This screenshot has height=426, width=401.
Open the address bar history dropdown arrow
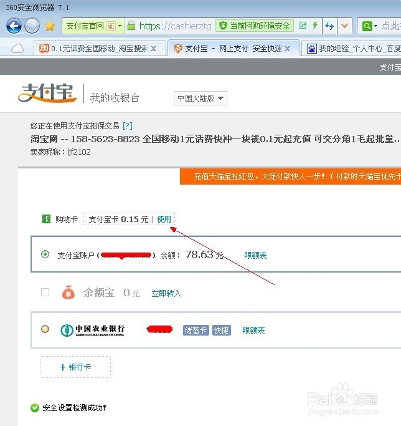click(344, 26)
